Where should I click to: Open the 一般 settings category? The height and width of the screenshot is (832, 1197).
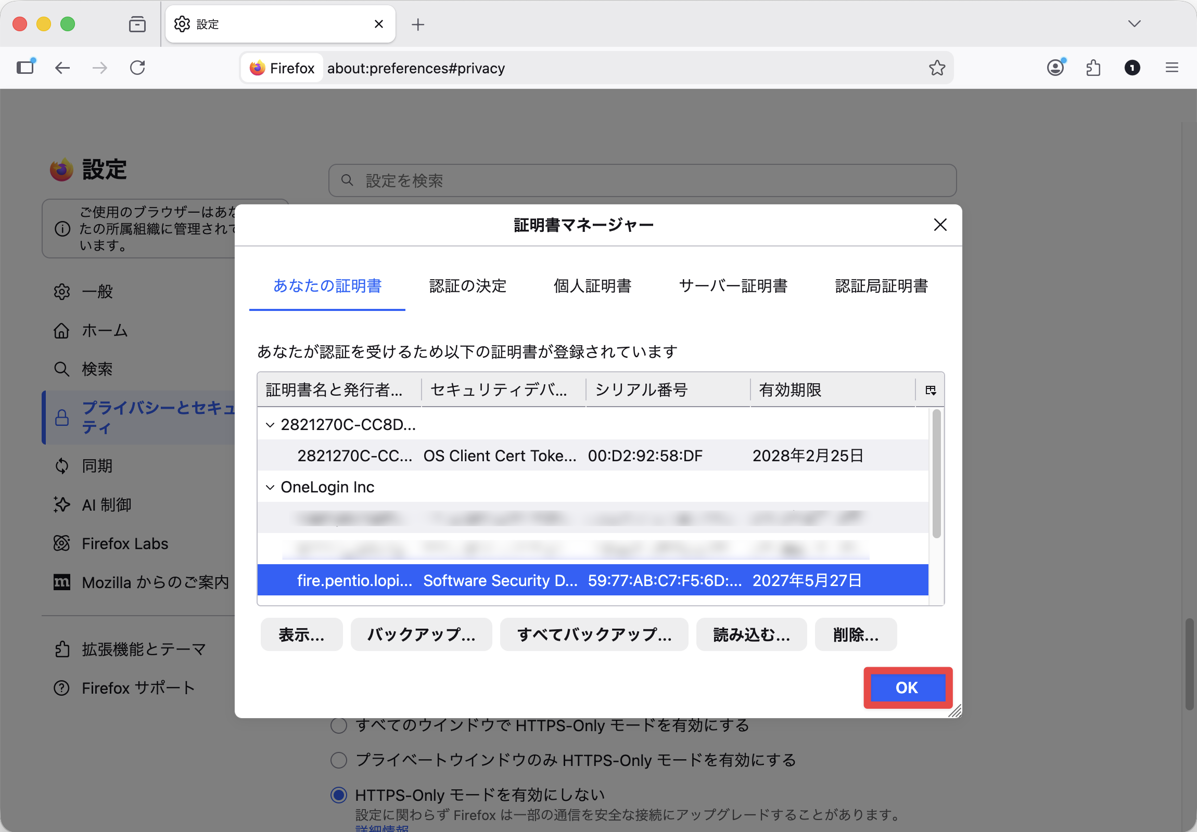point(97,292)
